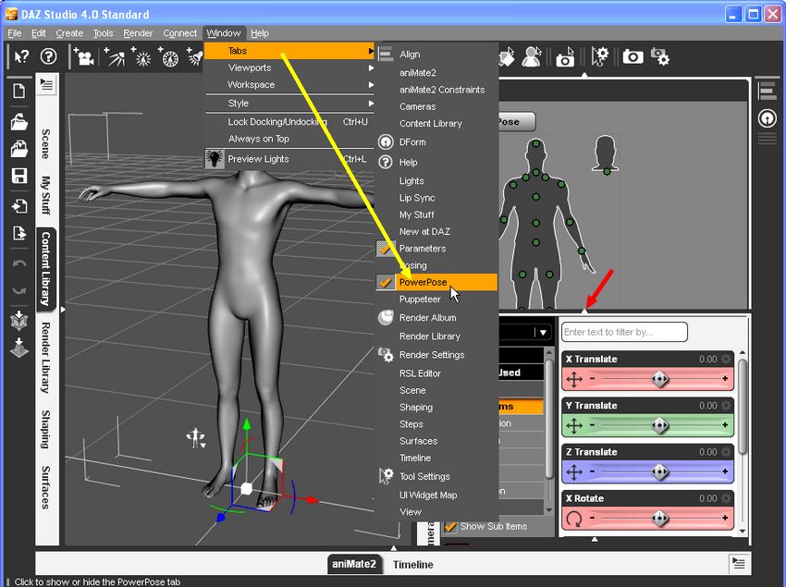Image resolution: width=786 pixels, height=587 pixels.
Task: Open Tool Settings gear-cursor toolbar icon
Action: pyautogui.click(x=599, y=56)
